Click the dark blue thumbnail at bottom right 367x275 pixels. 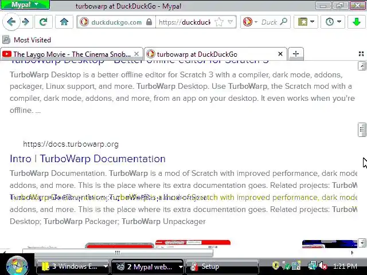pos(330,244)
